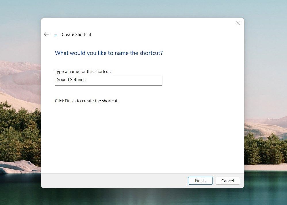The width and height of the screenshot is (287, 205).
Task: Click the shortcut name field containing Sound Settings
Action: point(108,81)
